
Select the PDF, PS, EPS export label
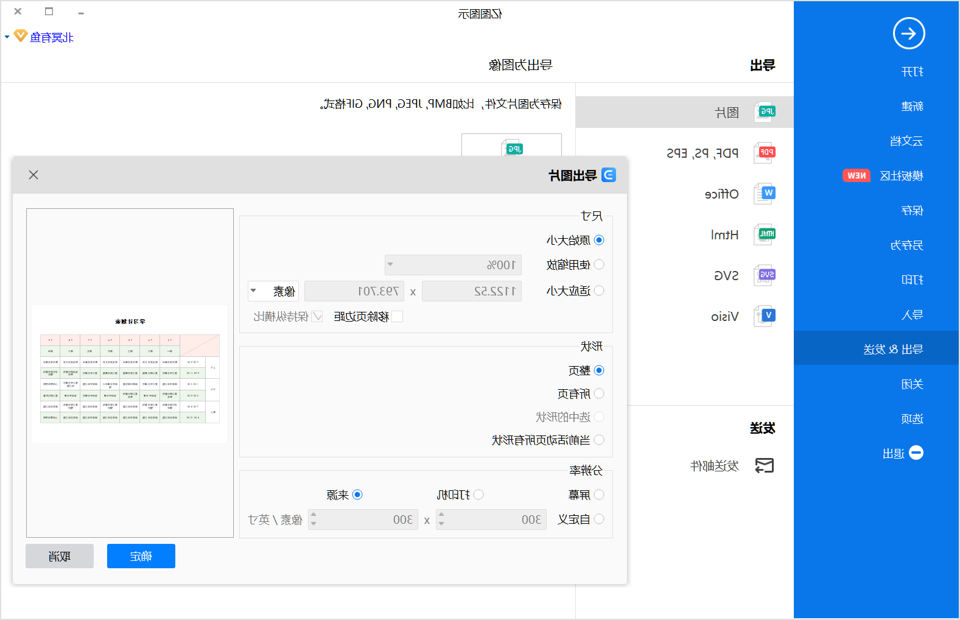point(702,153)
